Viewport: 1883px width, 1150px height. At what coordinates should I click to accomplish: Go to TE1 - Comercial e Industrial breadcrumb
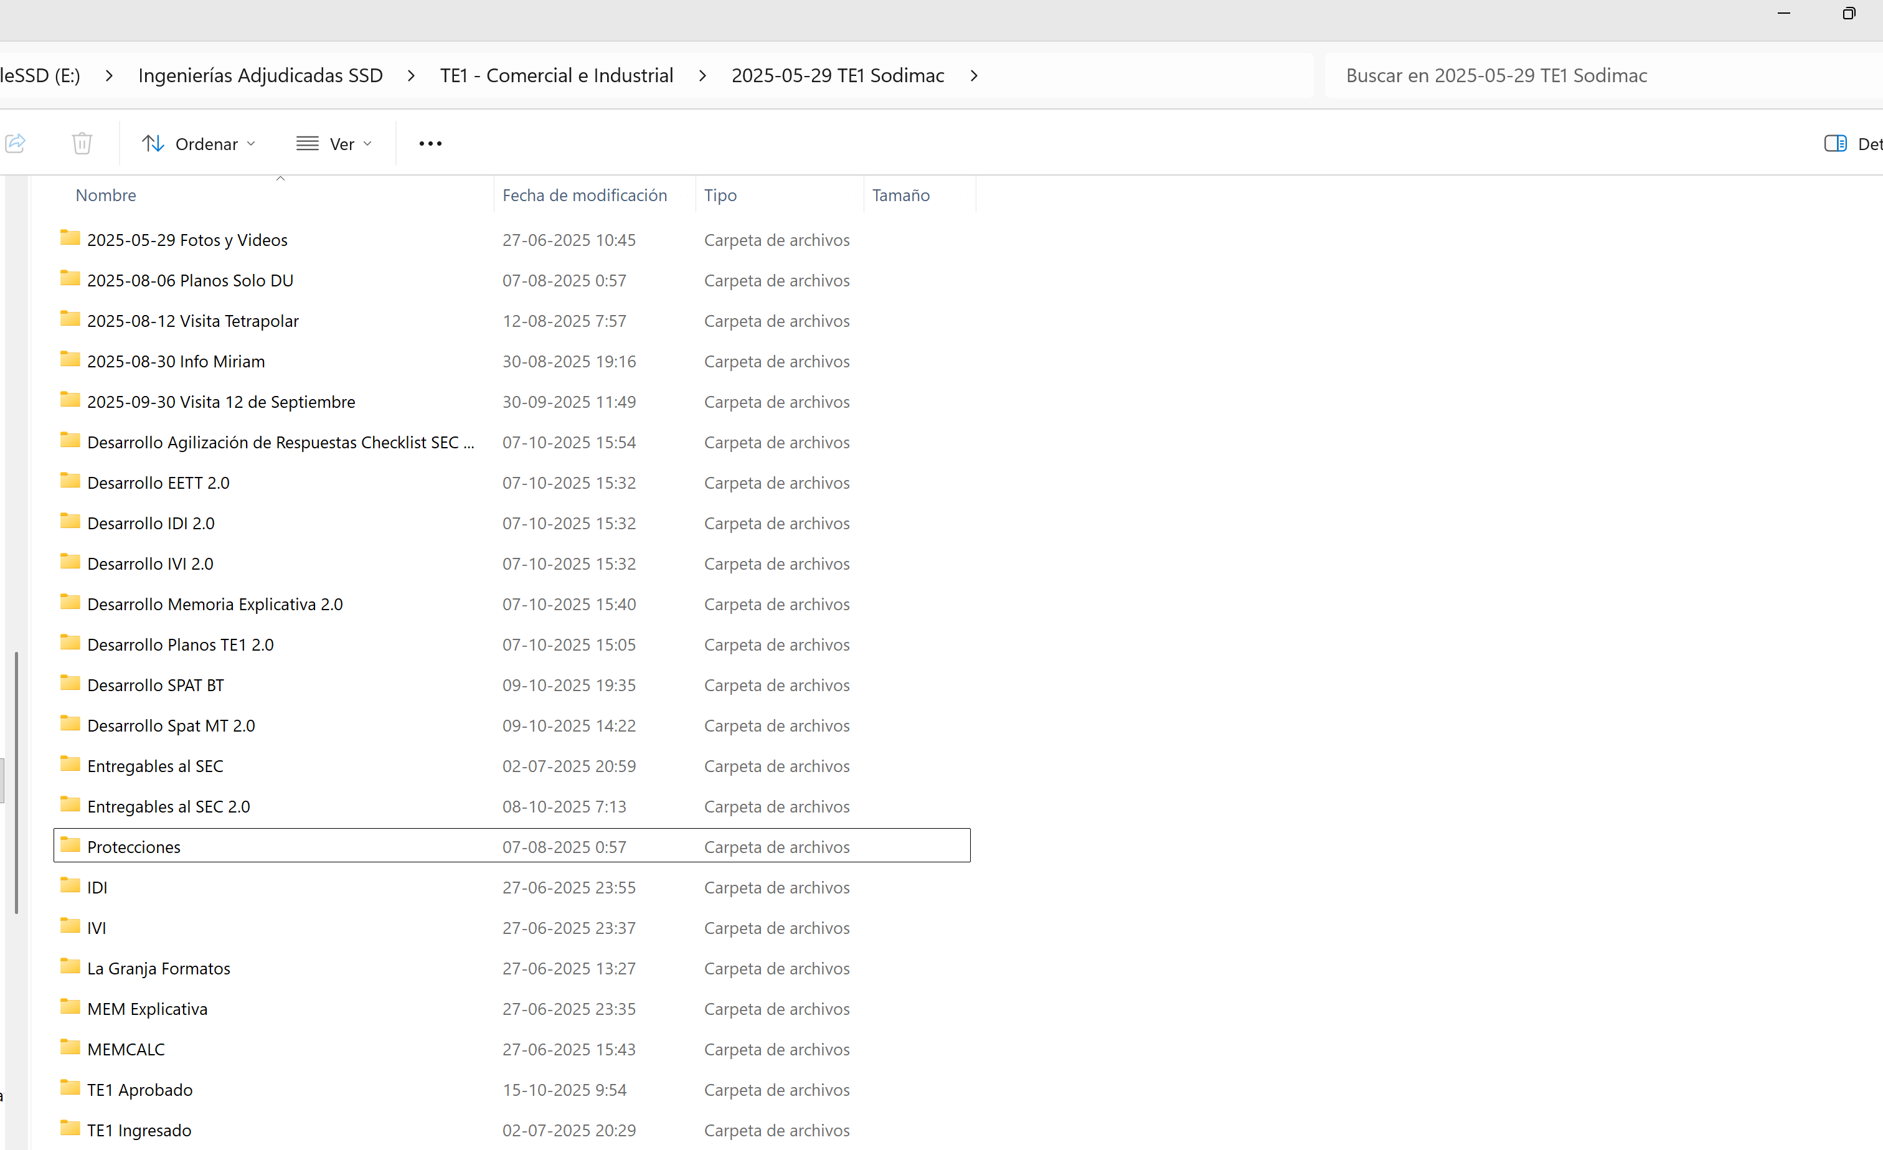(556, 75)
